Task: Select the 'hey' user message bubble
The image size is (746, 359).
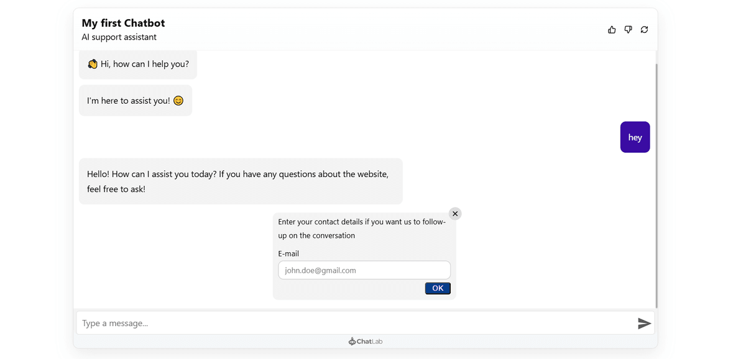Action: tap(635, 137)
